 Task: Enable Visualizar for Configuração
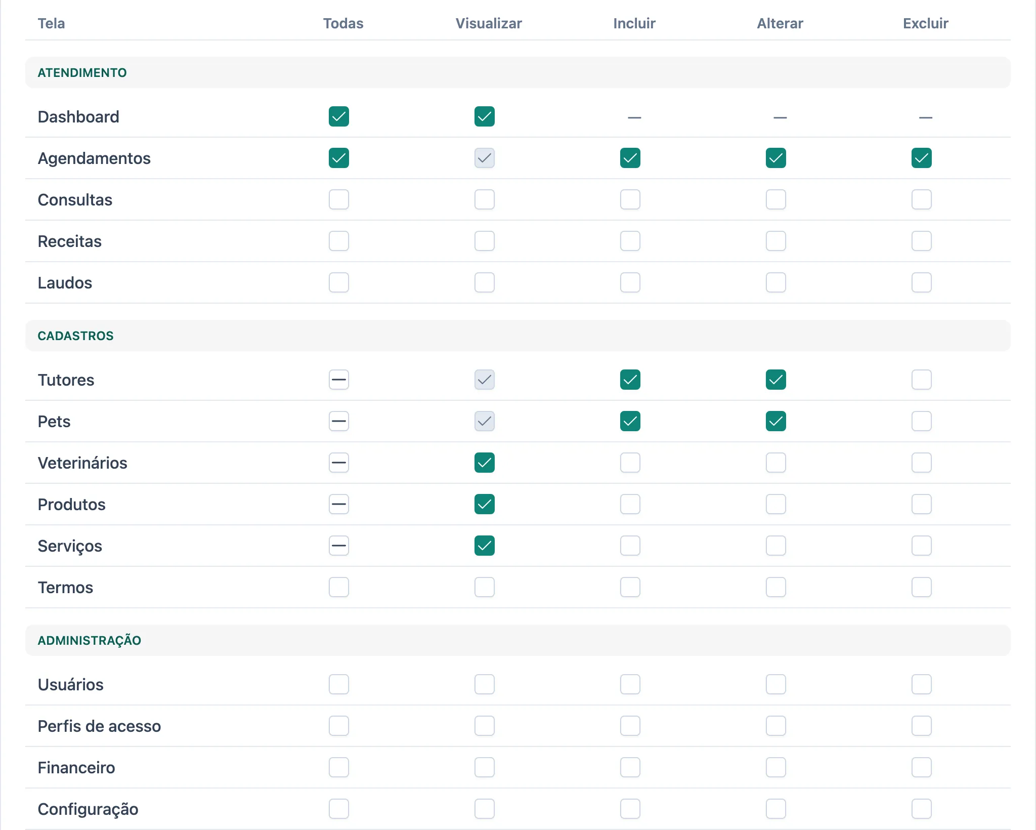click(x=485, y=809)
